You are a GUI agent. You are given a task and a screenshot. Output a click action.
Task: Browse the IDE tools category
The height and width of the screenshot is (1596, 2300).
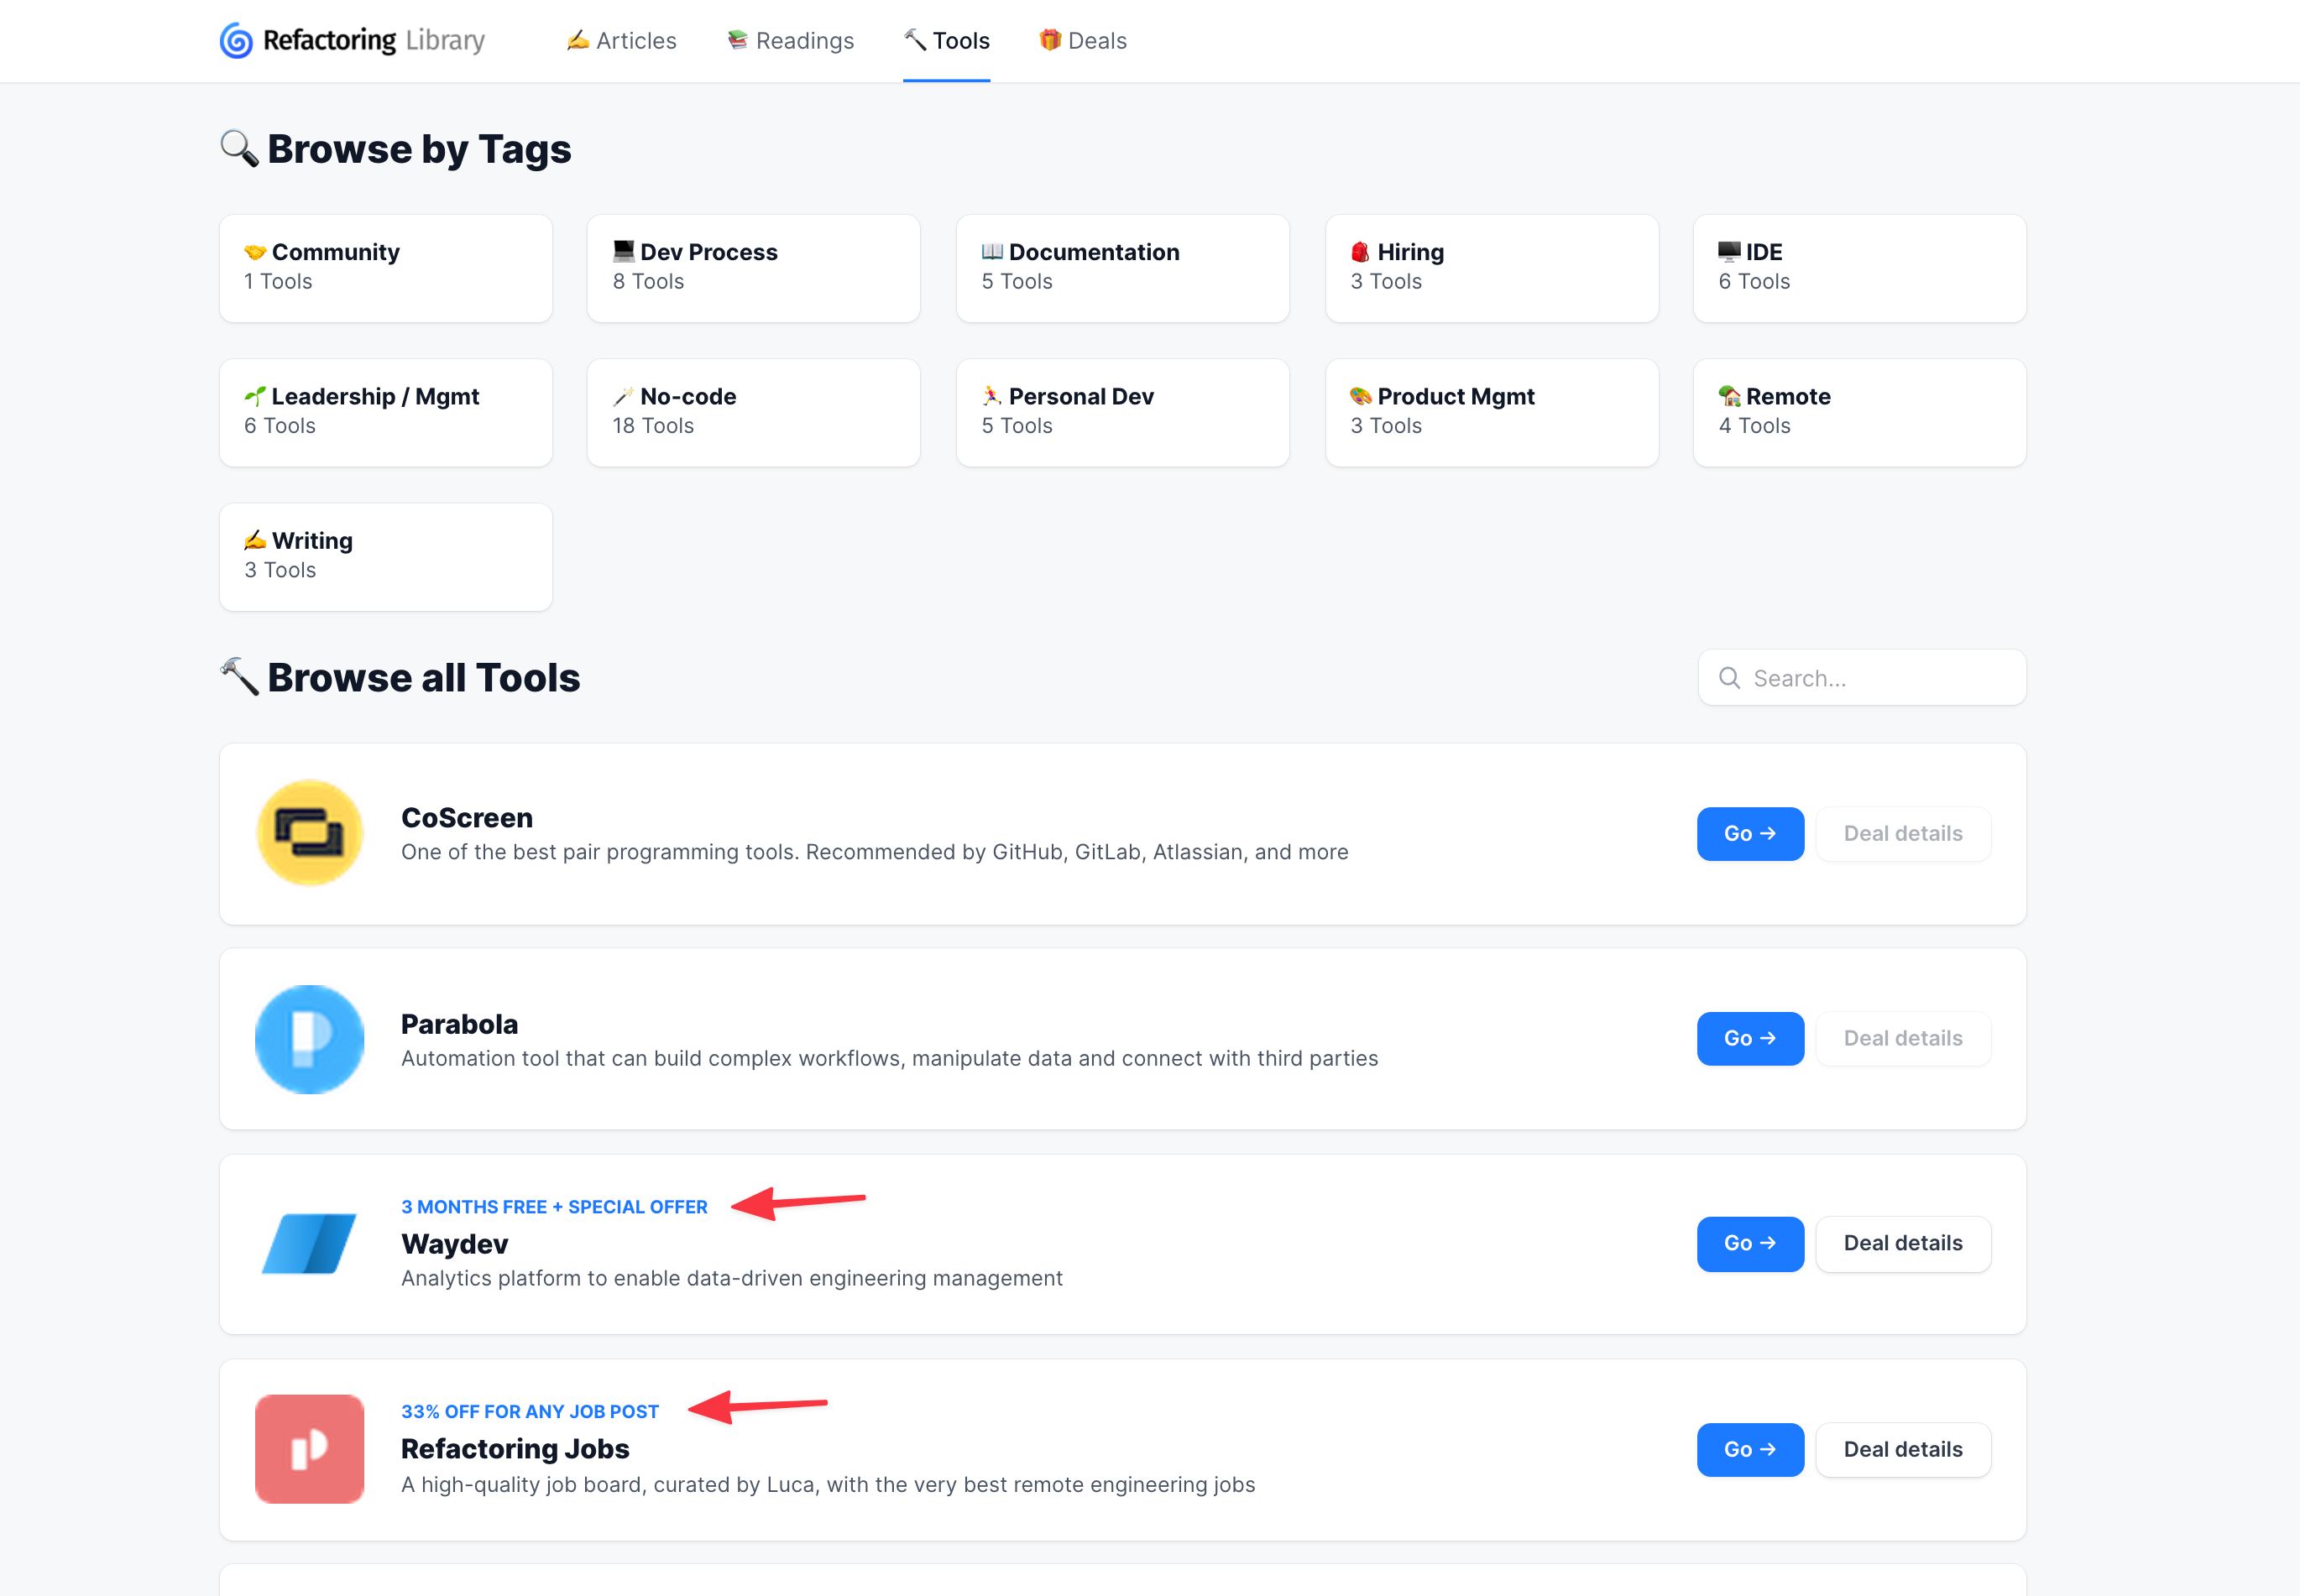pos(1858,268)
